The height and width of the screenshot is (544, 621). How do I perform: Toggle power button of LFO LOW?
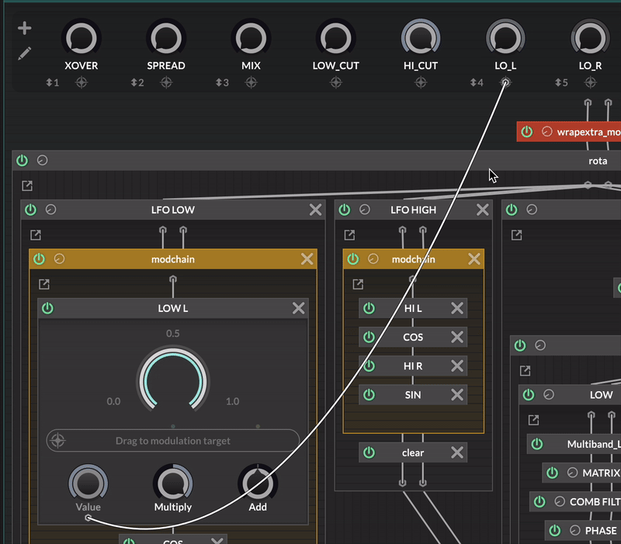point(30,210)
